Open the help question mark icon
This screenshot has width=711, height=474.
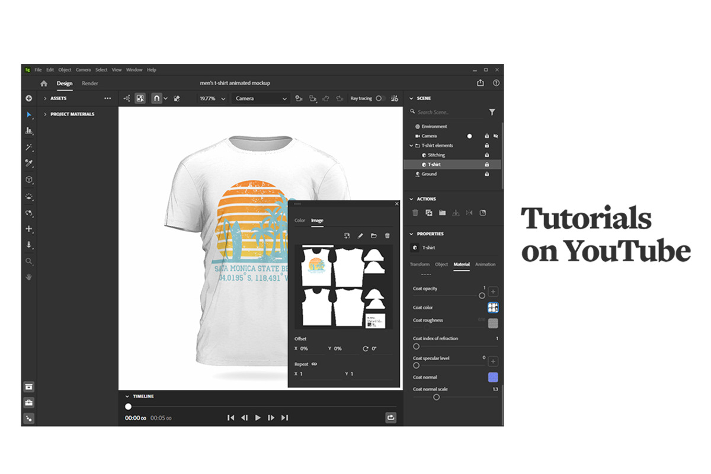coord(496,84)
